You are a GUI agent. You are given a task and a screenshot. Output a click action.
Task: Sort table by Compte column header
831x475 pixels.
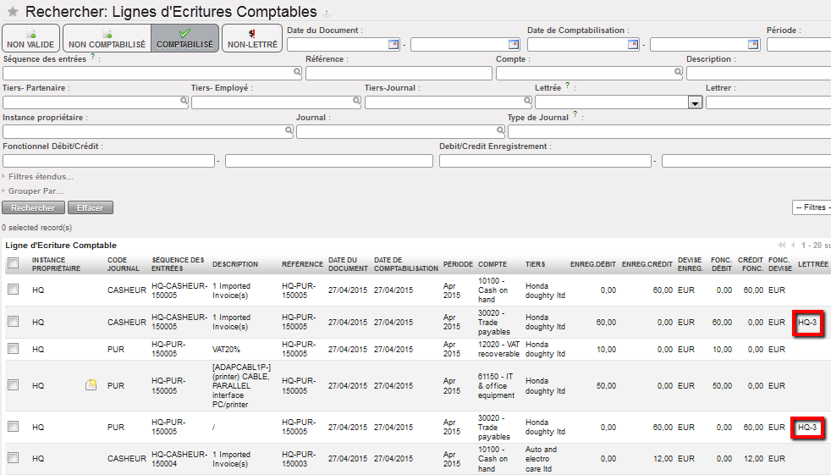(493, 264)
